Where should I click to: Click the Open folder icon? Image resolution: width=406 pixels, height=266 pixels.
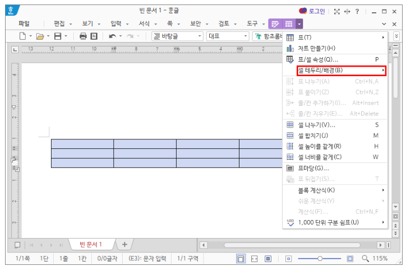point(40,36)
